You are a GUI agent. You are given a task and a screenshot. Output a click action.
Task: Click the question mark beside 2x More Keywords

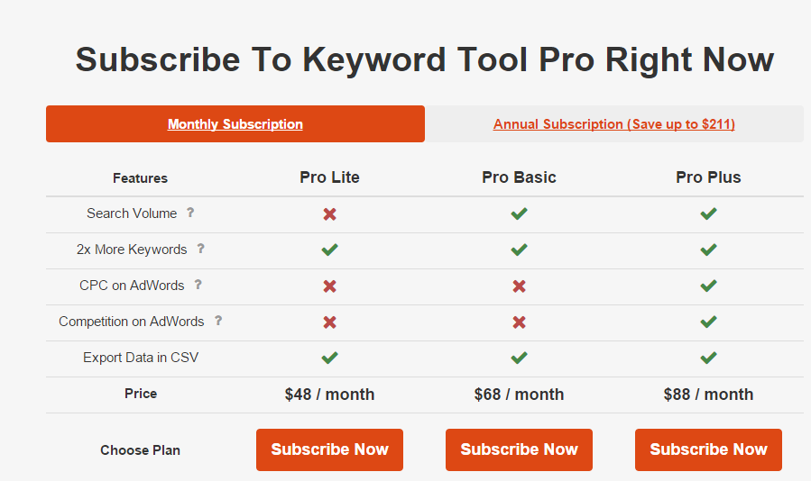[x=200, y=249]
